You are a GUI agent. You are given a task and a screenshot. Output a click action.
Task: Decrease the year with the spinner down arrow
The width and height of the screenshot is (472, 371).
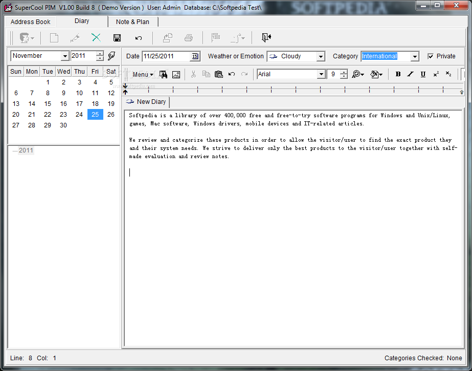(100, 58)
